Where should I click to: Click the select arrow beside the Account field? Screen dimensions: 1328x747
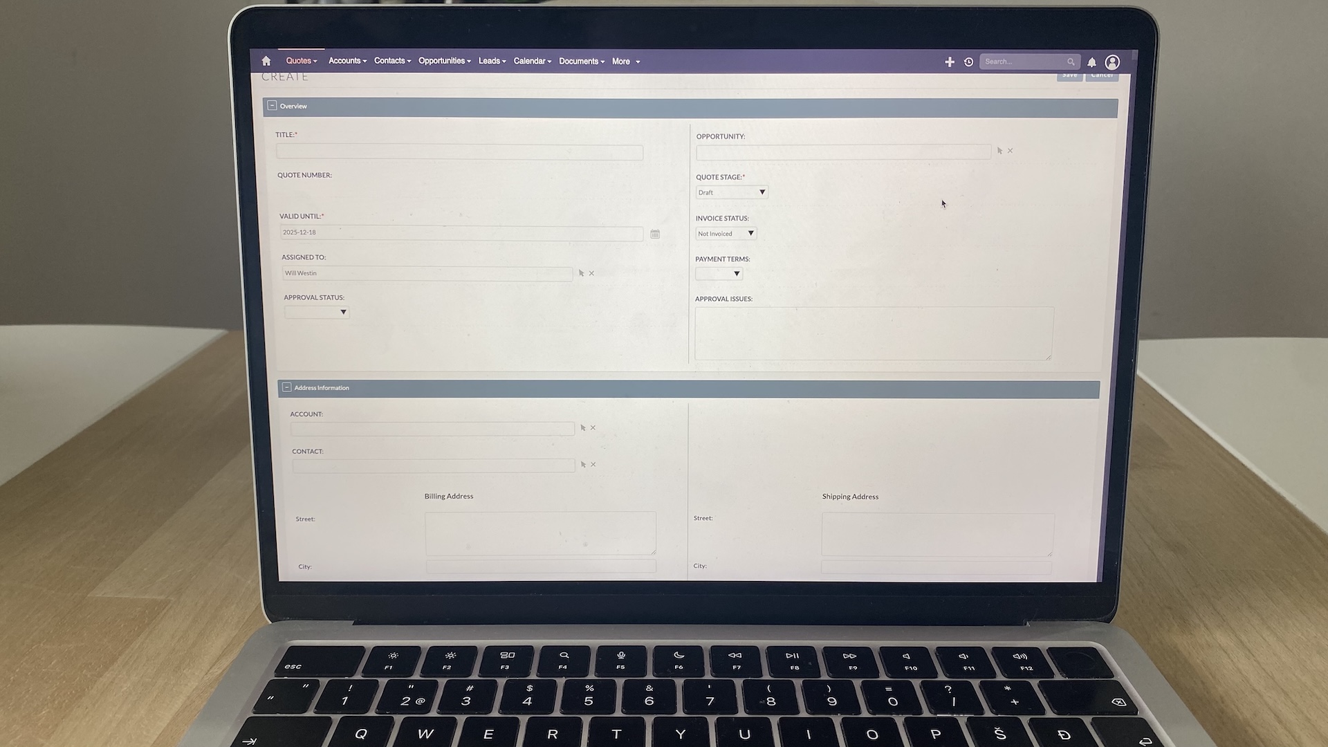point(582,427)
